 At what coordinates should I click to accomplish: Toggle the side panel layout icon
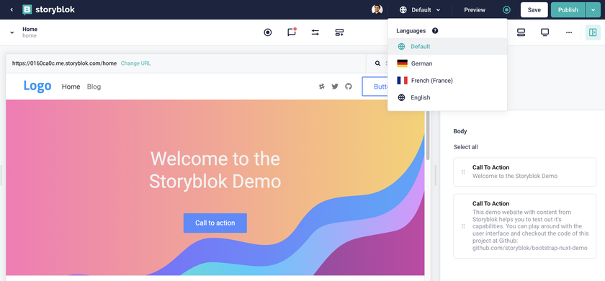(x=593, y=32)
